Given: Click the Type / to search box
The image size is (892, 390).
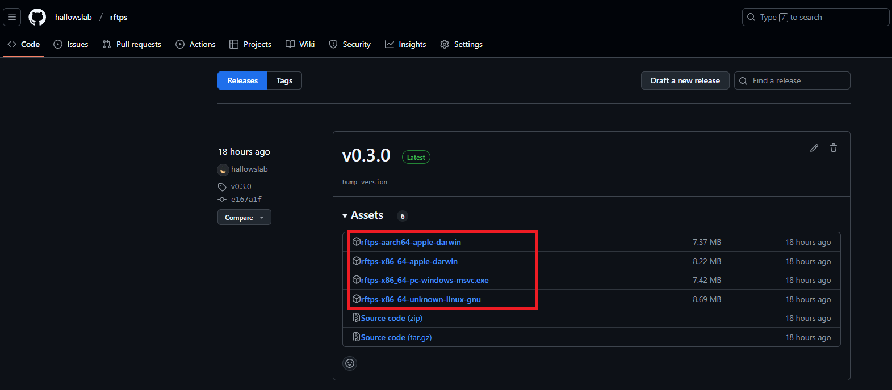Looking at the screenshot, I should [x=815, y=17].
